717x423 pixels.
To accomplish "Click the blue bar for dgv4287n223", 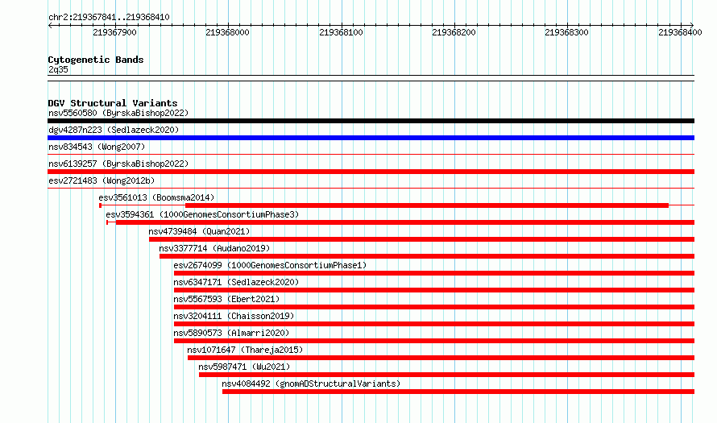I will 371,138.
